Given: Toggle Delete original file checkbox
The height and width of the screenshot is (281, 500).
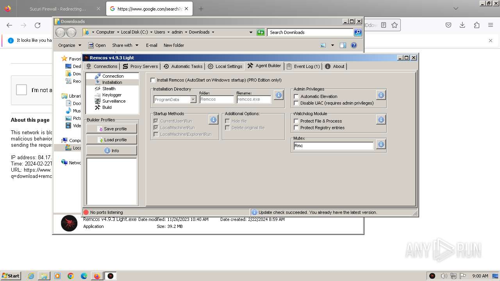Looking at the screenshot, I should coord(227,128).
